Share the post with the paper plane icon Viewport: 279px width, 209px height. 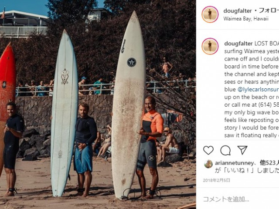(242, 150)
